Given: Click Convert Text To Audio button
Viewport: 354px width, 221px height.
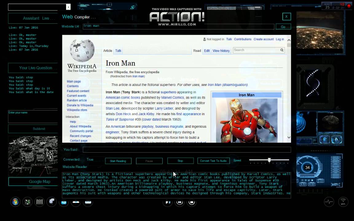Looking at the screenshot, I should (x=213, y=161).
